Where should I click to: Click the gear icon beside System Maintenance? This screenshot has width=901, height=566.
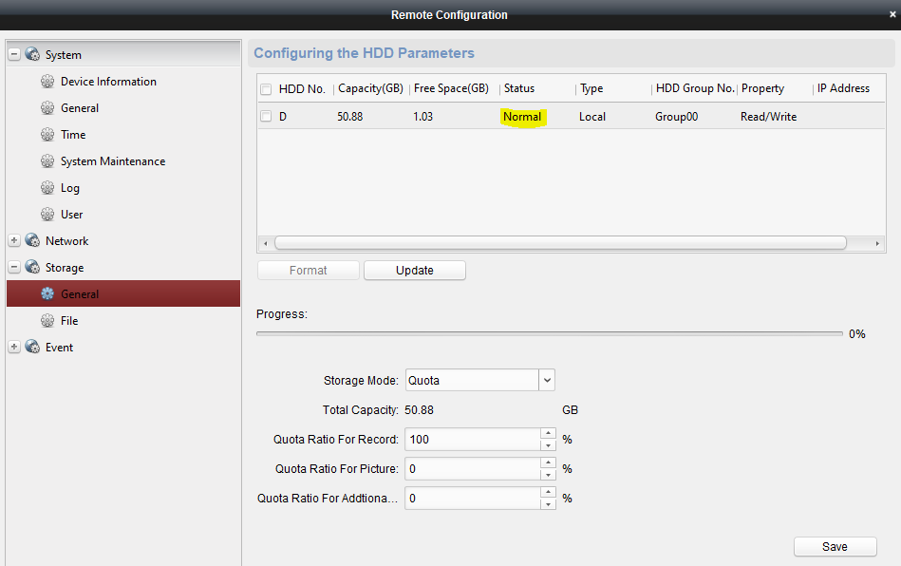47,161
